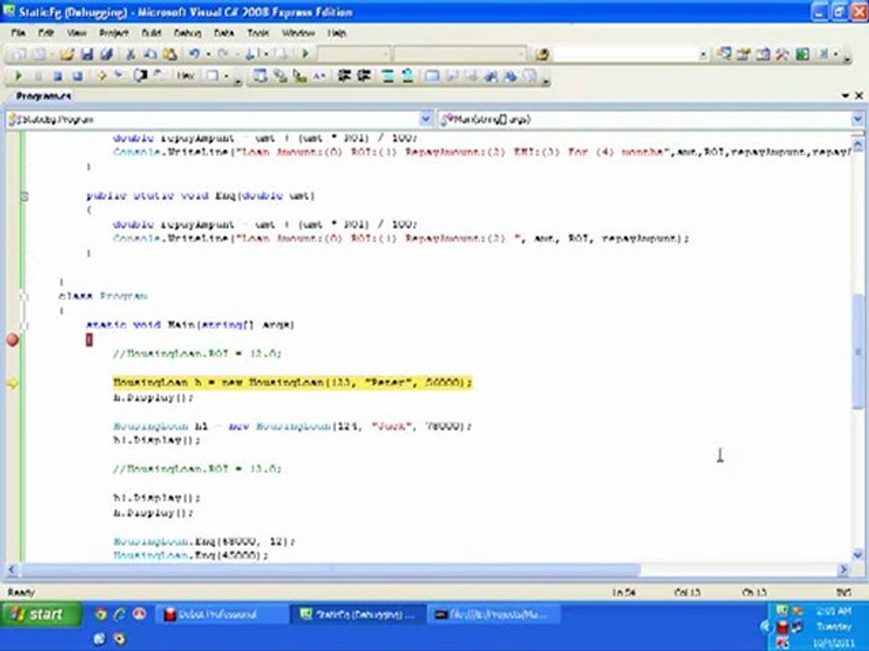Click the Step Into icon
The width and height of the screenshot is (869, 651).
119,76
